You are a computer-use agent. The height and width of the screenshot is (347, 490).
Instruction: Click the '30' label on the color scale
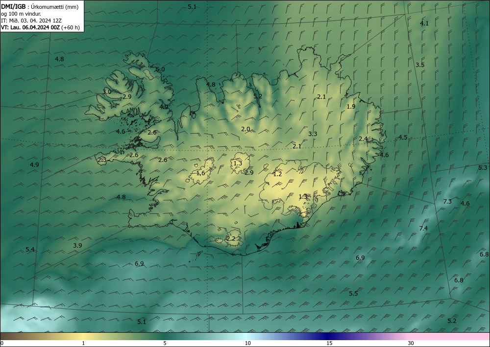pyautogui.click(x=411, y=344)
